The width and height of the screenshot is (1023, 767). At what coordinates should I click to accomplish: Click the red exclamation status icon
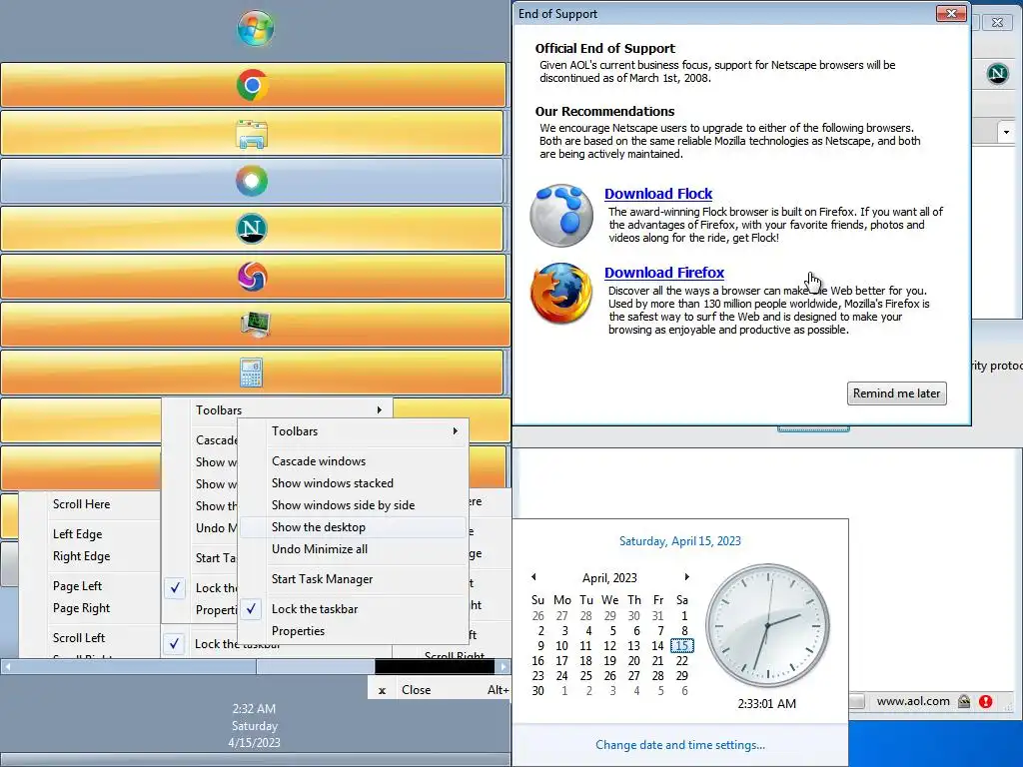(986, 701)
